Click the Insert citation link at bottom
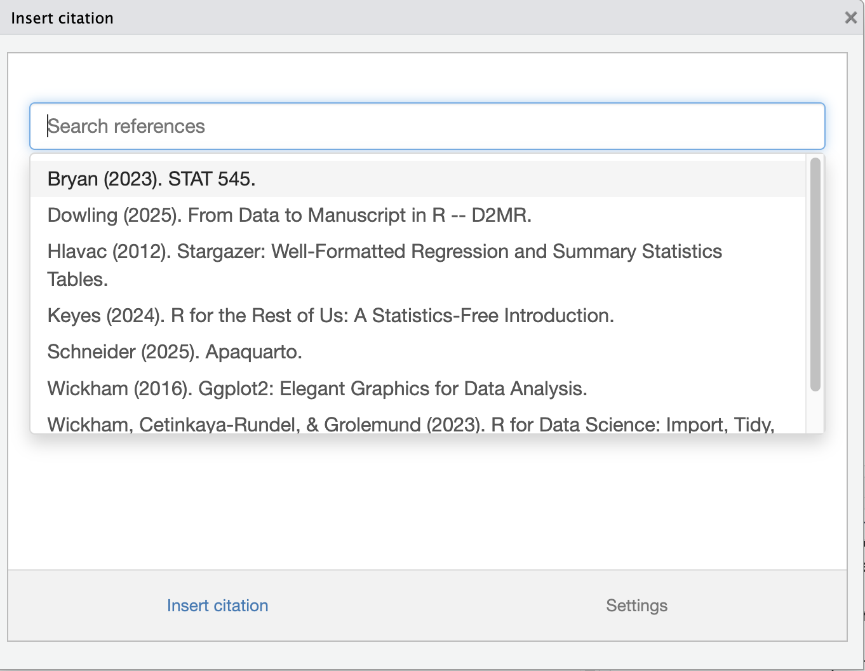Image resolution: width=865 pixels, height=671 pixels. click(217, 606)
